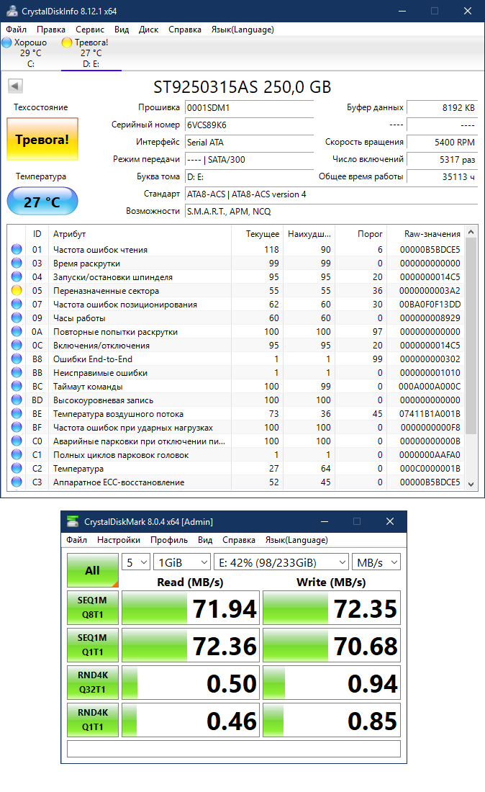Open the Сервис menu in CrystalDiskInfo
The height and width of the screenshot is (792, 485).
coord(90,30)
